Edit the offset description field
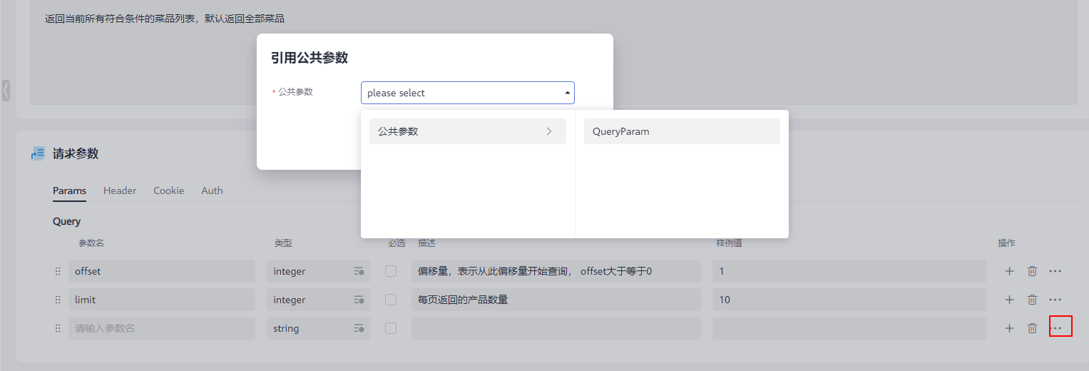Viewport: 1089px width, 371px height. (x=556, y=271)
